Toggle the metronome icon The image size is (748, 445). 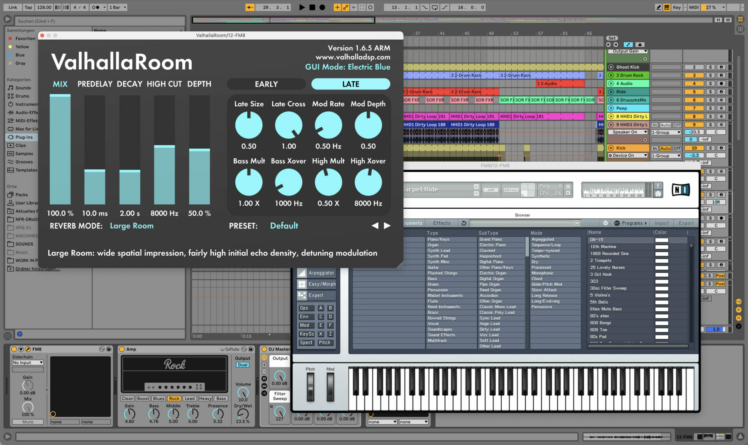coord(95,7)
